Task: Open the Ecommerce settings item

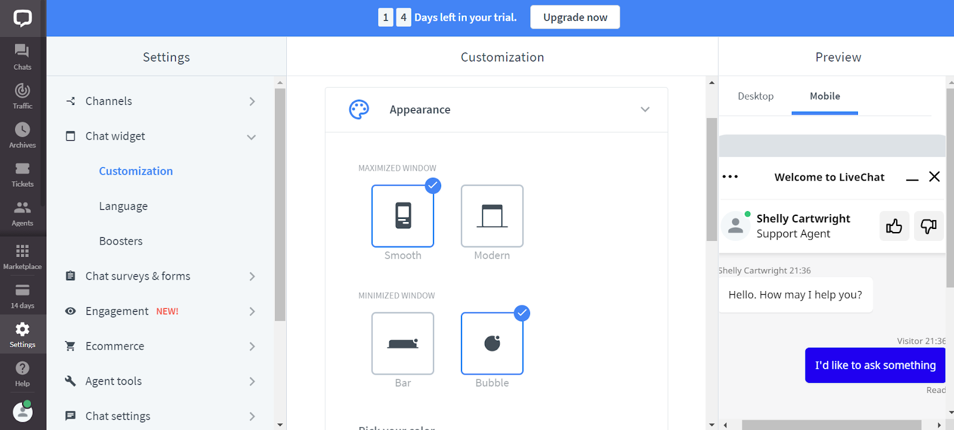Action: pyautogui.click(x=115, y=346)
